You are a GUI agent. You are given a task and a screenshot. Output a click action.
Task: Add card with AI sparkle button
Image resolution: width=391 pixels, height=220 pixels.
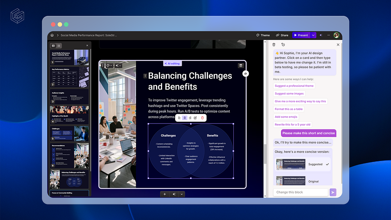tap(174, 194)
